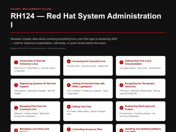Click the 'Nineteen chapter slide decks' description

click(64, 41)
